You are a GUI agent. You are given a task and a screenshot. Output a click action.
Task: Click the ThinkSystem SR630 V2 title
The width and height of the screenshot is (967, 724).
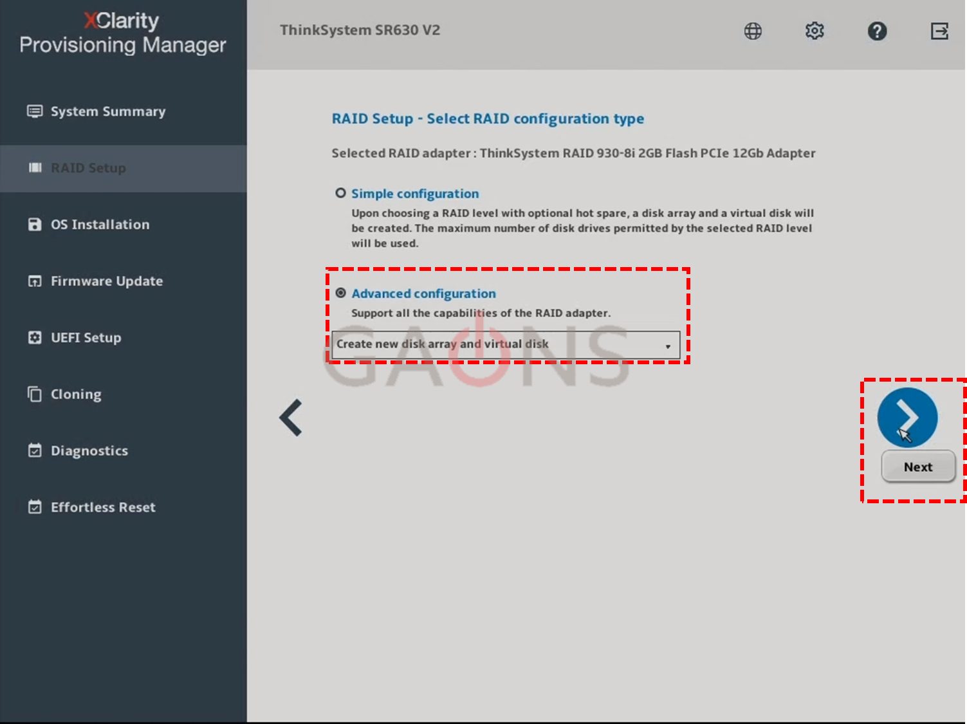(x=360, y=30)
